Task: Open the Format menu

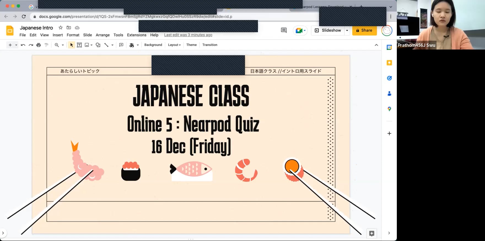Action: click(x=73, y=35)
